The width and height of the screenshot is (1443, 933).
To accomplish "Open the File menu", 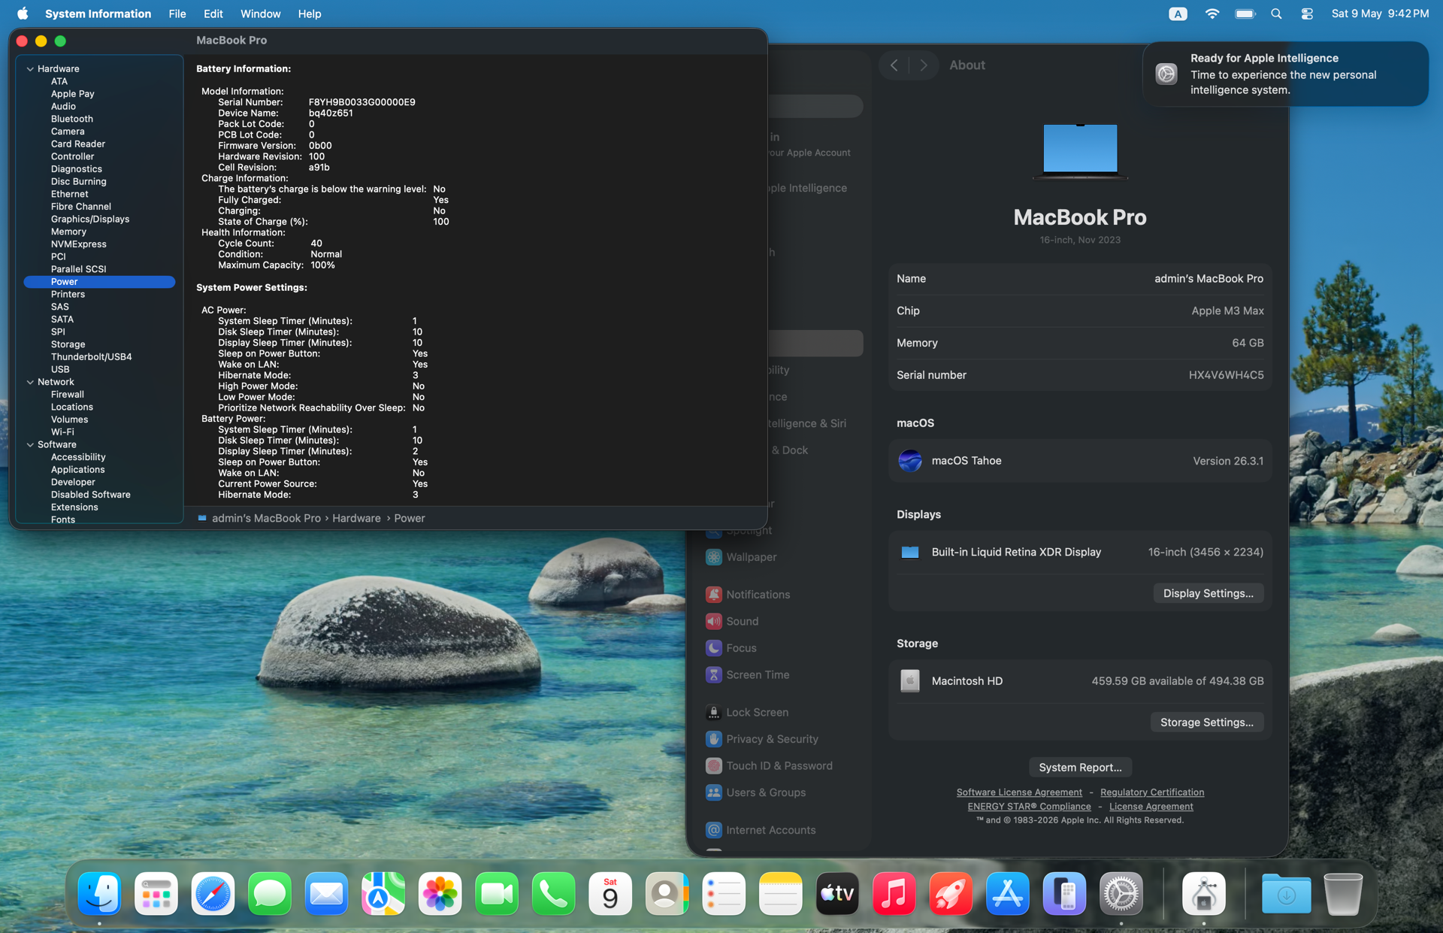I will (177, 14).
